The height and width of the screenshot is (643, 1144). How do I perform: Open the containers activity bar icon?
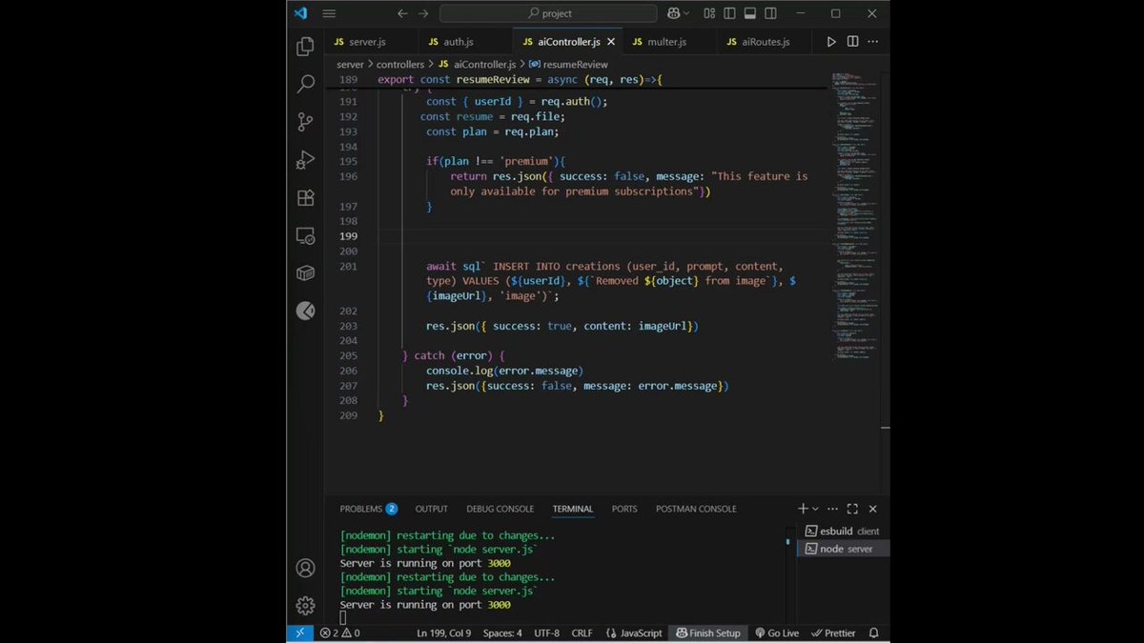(x=305, y=273)
